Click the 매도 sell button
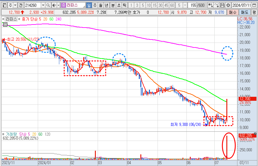Viewport: 258px width, 166px height. pyautogui.click(x=245, y=12)
